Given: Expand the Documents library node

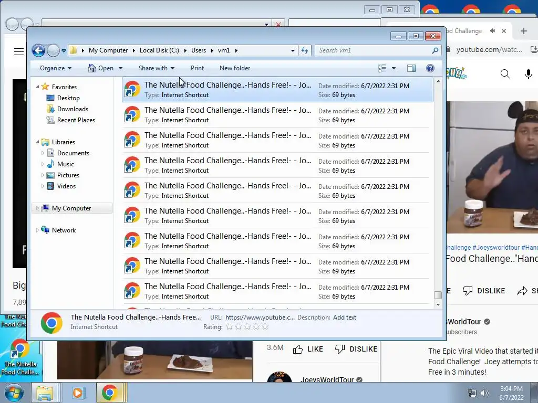Looking at the screenshot, I should [x=43, y=153].
